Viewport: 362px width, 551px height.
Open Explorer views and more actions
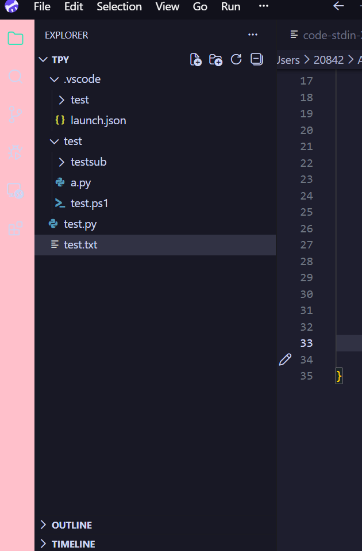[253, 35]
